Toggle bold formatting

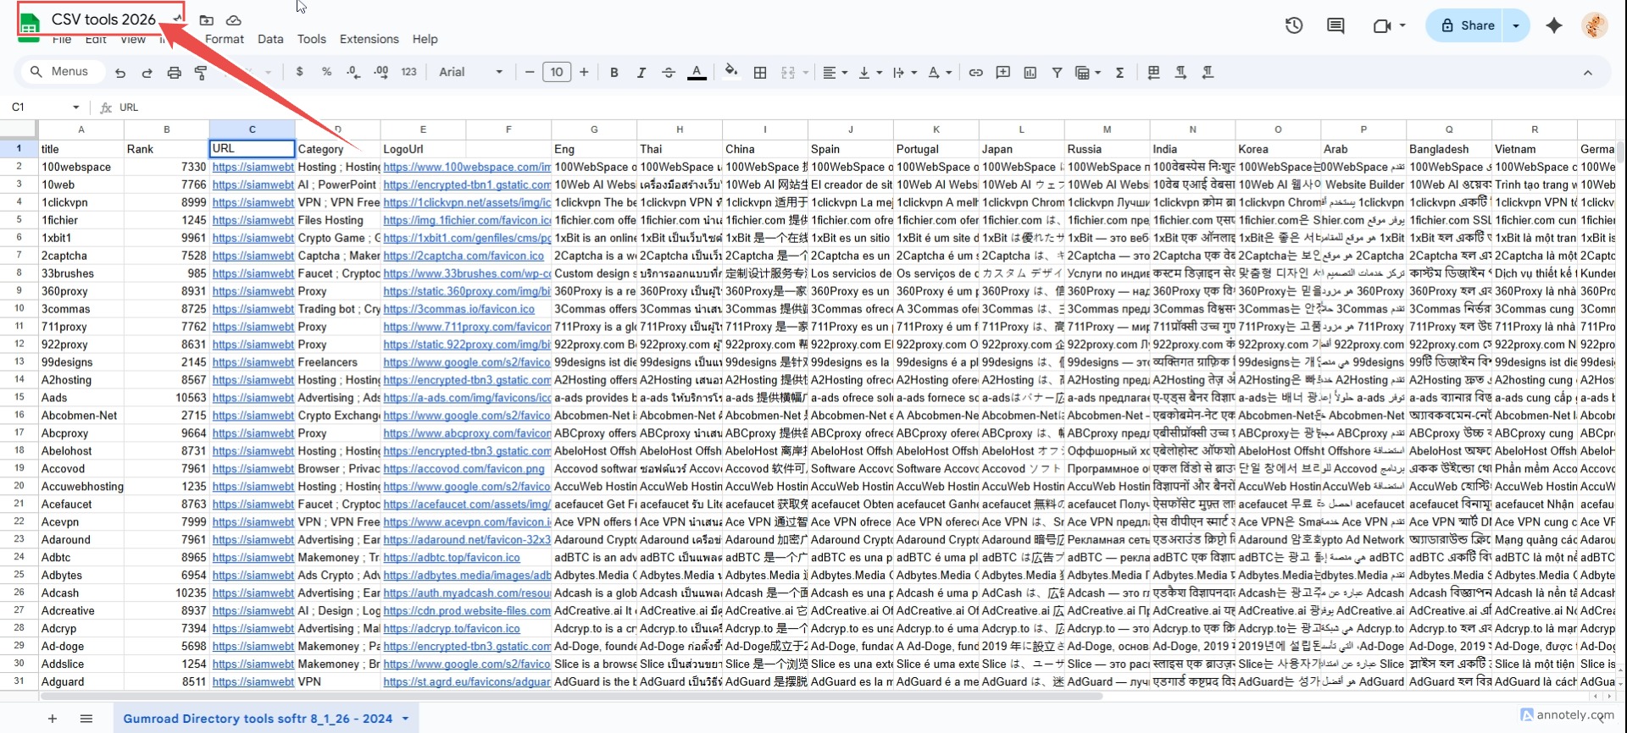pyautogui.click(x=614, y=73)
